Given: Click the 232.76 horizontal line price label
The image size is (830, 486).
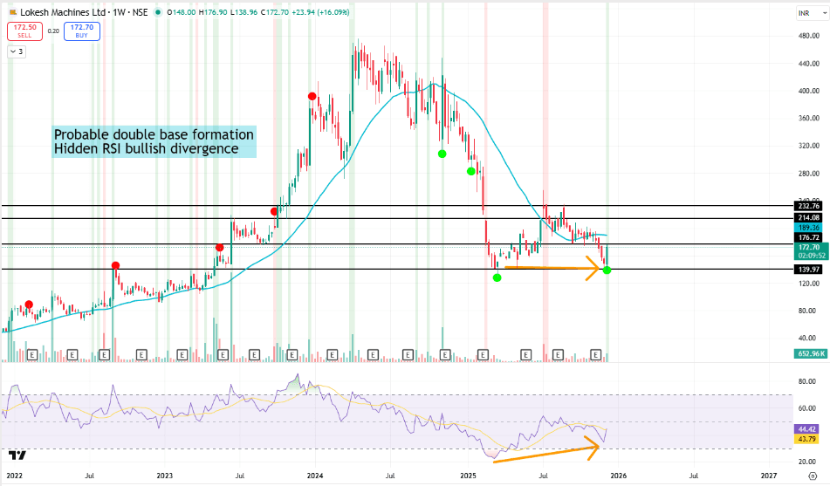Looking at the screenshot, I should (x=809, y=206).
